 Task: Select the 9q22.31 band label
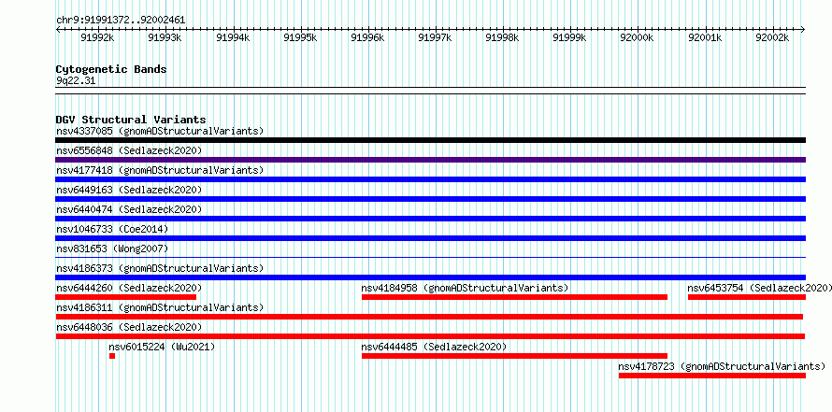coord(76,80)
